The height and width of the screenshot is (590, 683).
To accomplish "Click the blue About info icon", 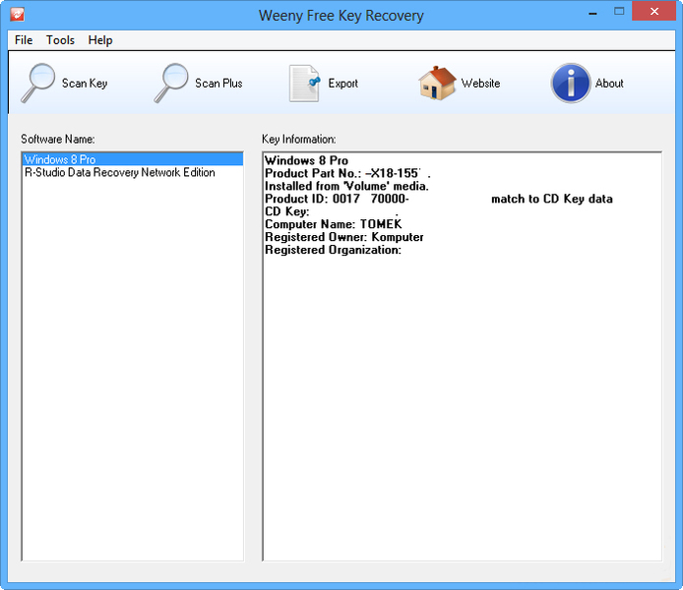I will 571,84.
